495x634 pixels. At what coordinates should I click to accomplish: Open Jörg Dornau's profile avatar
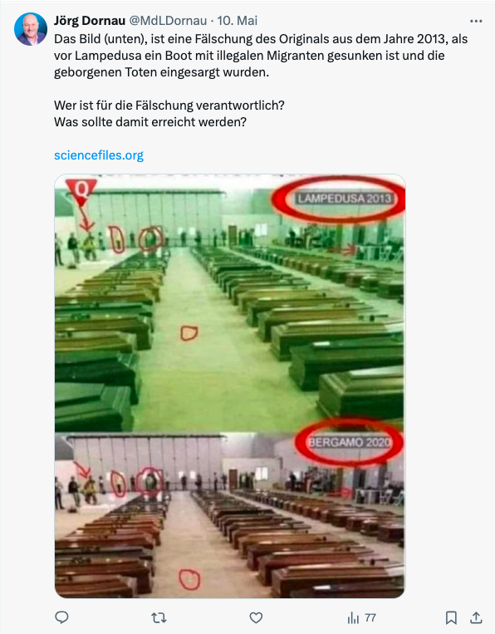click(x=30, y=29)
